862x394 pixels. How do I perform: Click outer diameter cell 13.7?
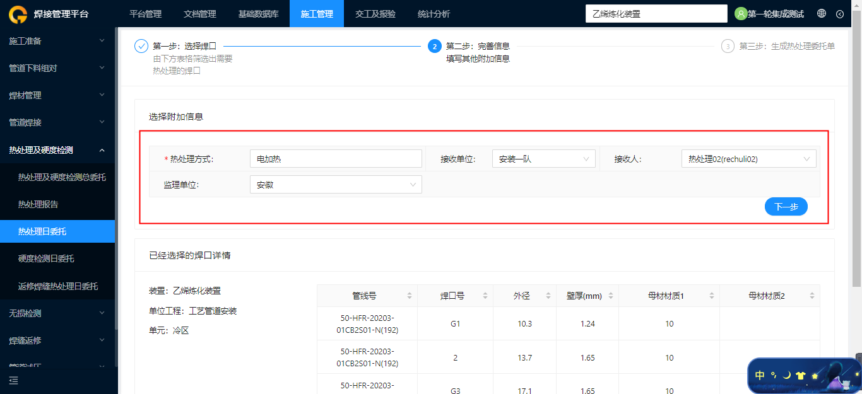click(x=525, y=357)
